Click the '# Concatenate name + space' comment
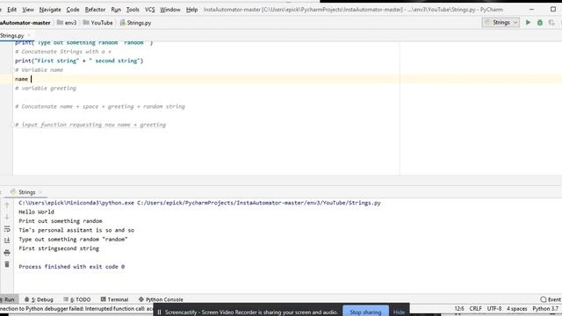562x316 pixels. 100,106
